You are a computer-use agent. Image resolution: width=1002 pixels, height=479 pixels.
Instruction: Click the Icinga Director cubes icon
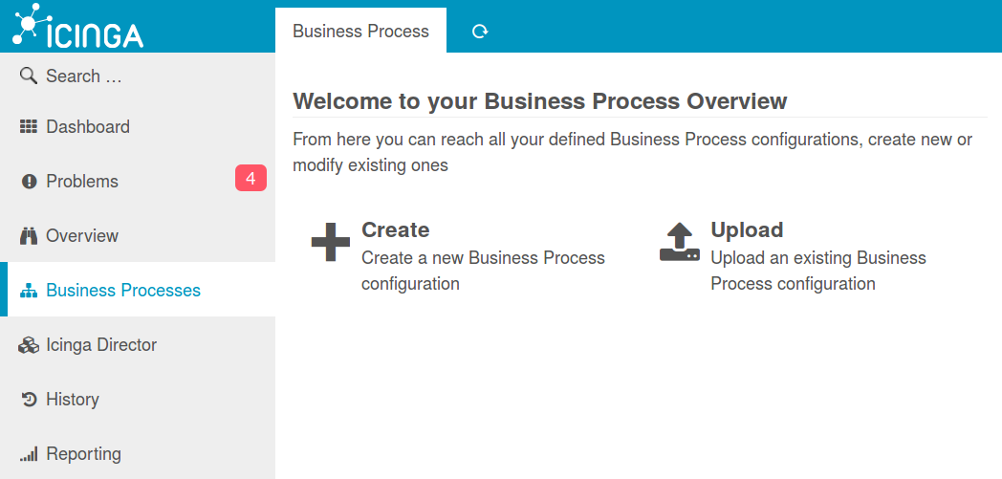coord(29,345)
